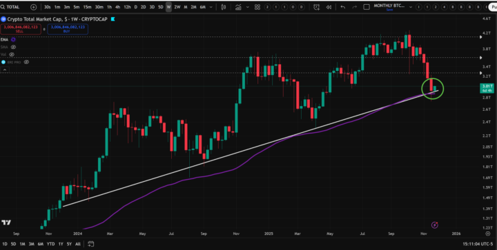Select the 30s interval
The width and height of the screenshot is (497, 250).
tap(47, 7)
